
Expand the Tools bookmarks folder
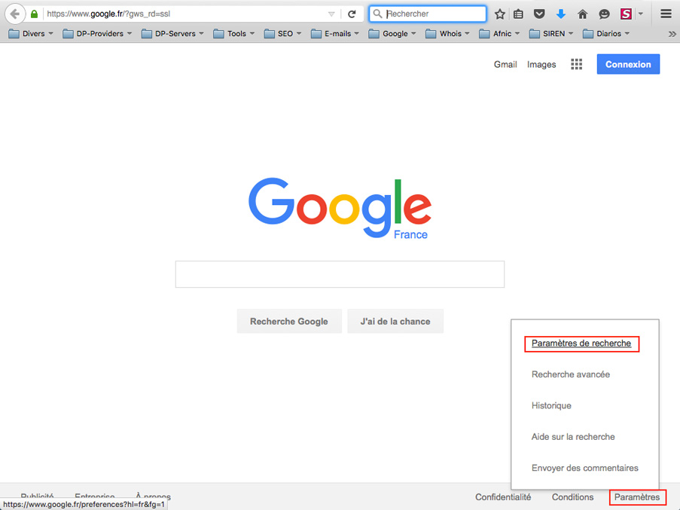click(x=233, y=33)
